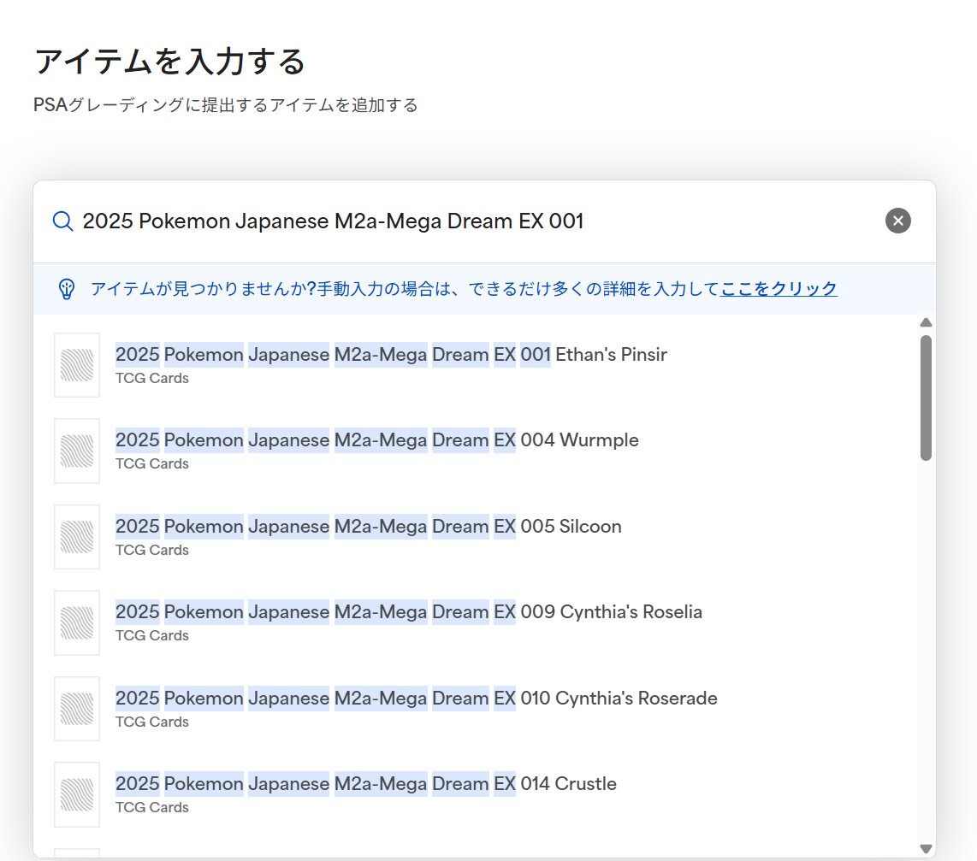Click TCG Cards label under Cynthia's Roselia

[x=152, y=635]
